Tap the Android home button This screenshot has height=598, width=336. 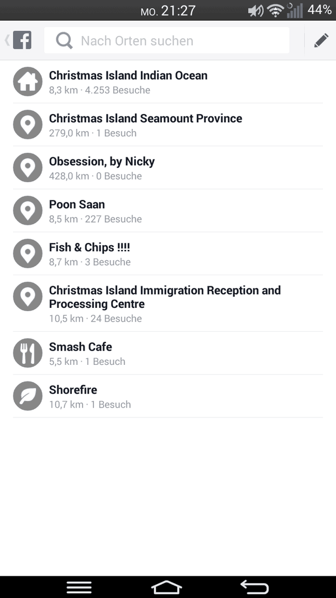point(167,587)
